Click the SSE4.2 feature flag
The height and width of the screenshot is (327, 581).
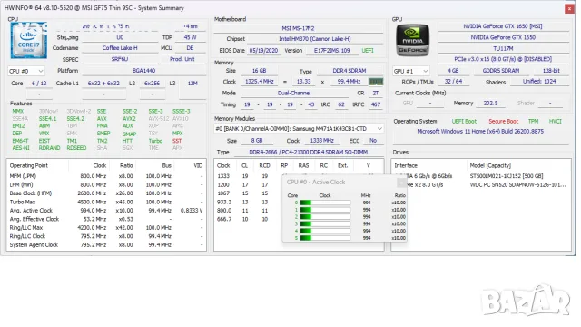pos(75,119)
